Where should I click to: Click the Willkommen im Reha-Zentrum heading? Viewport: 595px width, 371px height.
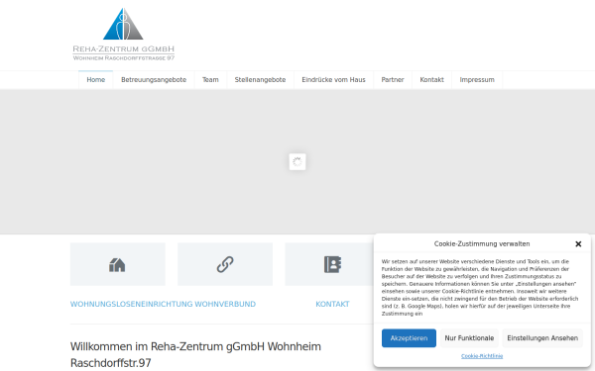click(195, 355)
